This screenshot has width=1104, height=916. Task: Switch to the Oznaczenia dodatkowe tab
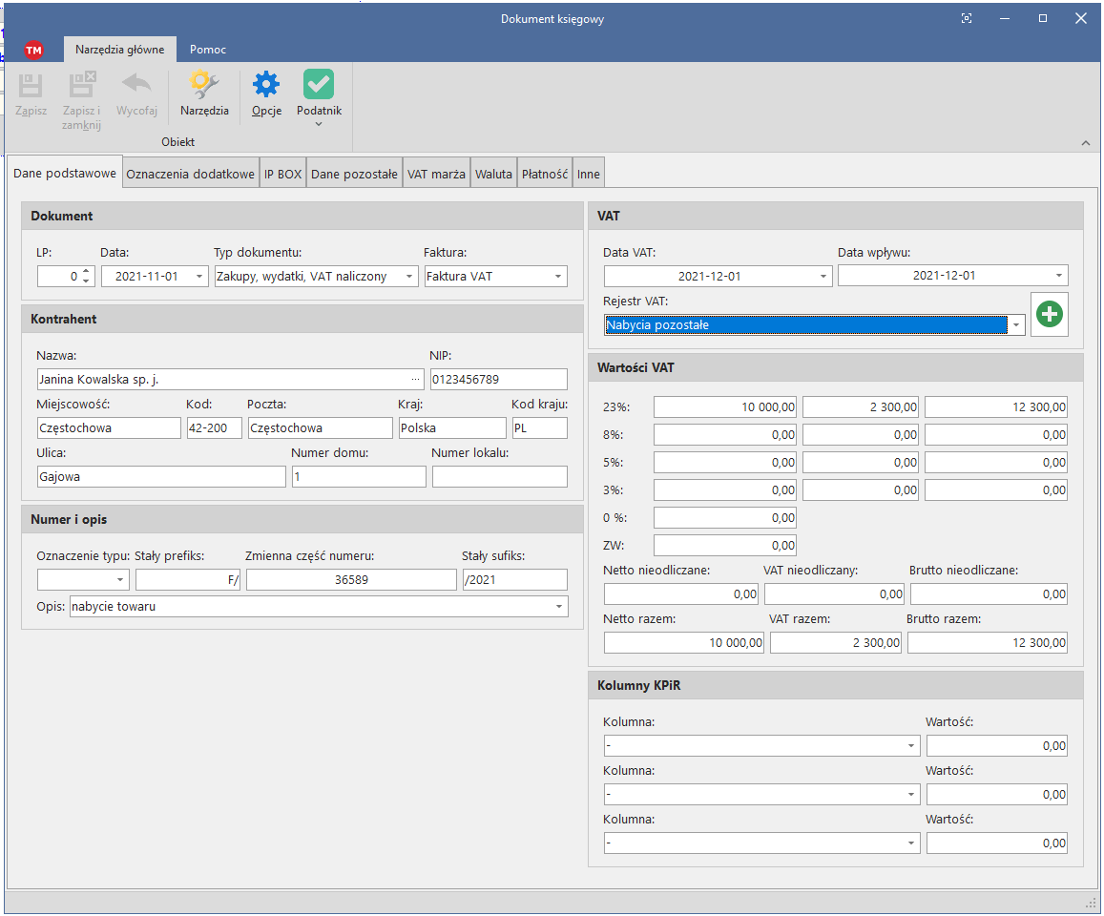191,175
